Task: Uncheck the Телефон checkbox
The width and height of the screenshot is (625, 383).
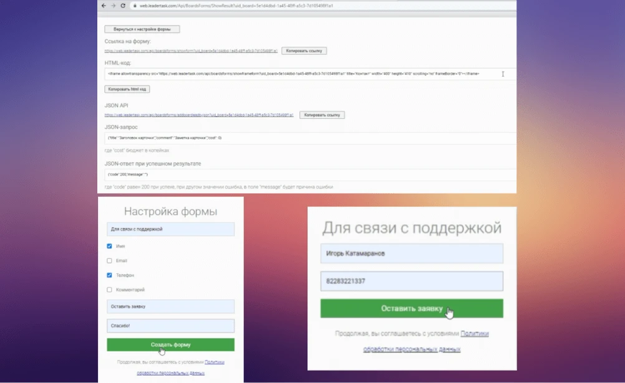Action: pyautogui.click(x=110, y=275)
